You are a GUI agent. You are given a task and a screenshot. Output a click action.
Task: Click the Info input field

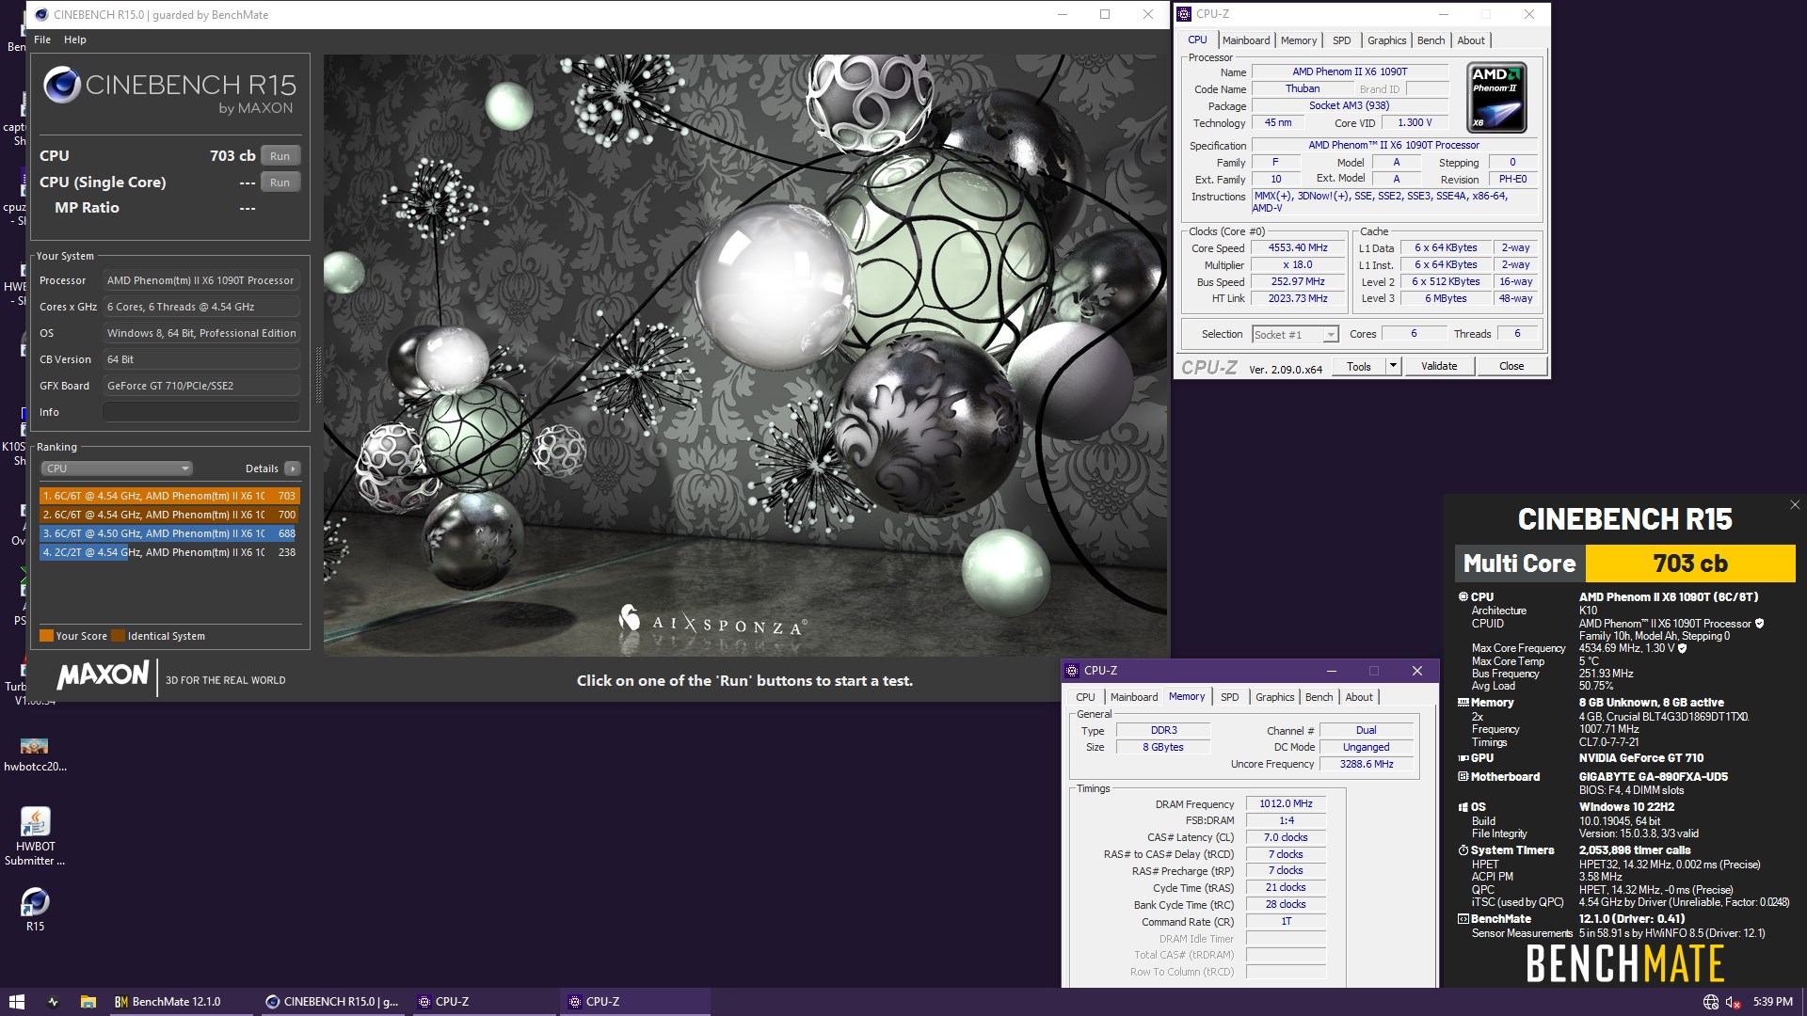click(201, 412)
